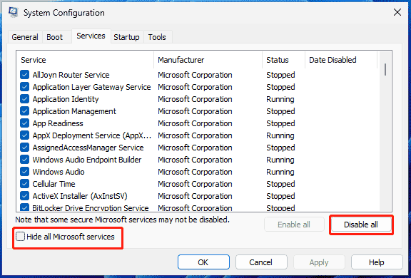The height and width of the screenshot is (278, 411).
Task: Click Microsoft Corporation for ActiveX Installer
Action: pos(195,196)
